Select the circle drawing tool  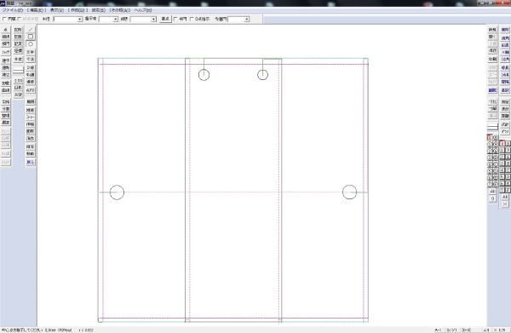31,44
